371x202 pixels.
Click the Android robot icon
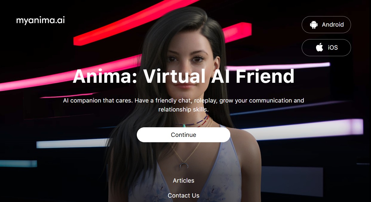314,25
